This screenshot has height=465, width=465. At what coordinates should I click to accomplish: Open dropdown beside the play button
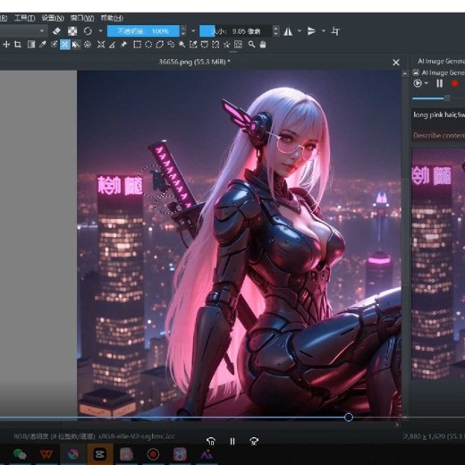427,83
